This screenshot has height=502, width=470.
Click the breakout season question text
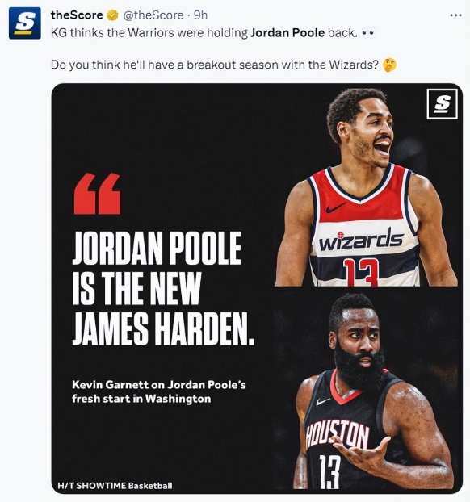tap(215, 65)
